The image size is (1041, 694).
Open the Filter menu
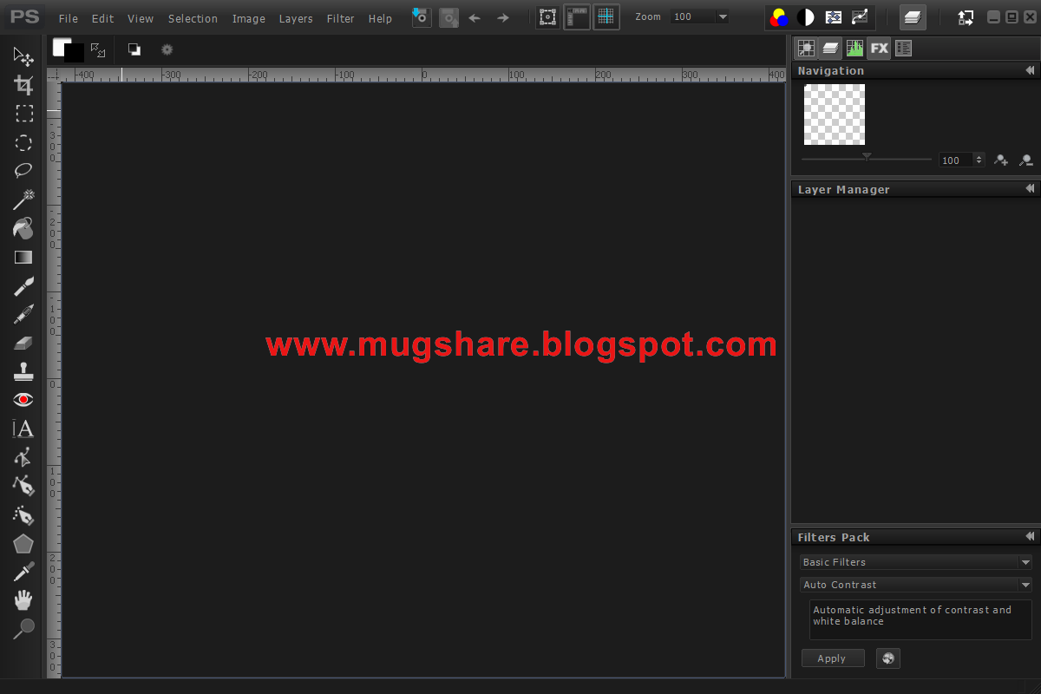click(341, 18)
